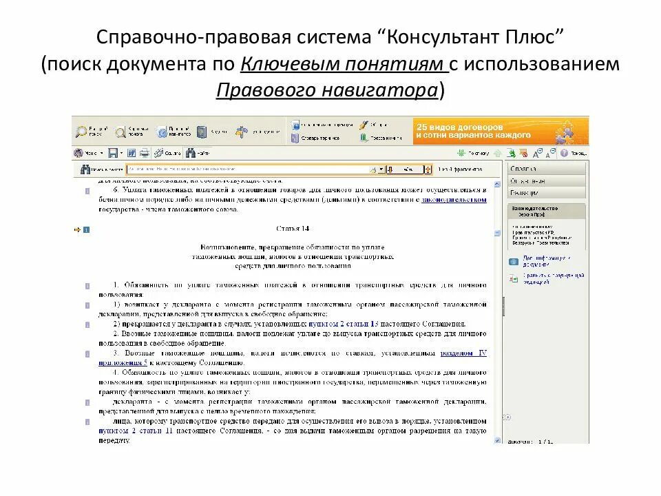Click the Законодательство Версия Проф panel header
Screen dimensions: 661x496
coord(547,211)
